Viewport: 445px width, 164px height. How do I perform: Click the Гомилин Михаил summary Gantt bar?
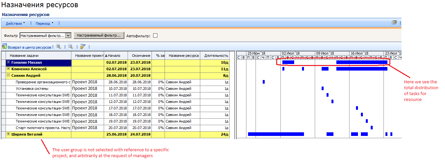[362, 62]
